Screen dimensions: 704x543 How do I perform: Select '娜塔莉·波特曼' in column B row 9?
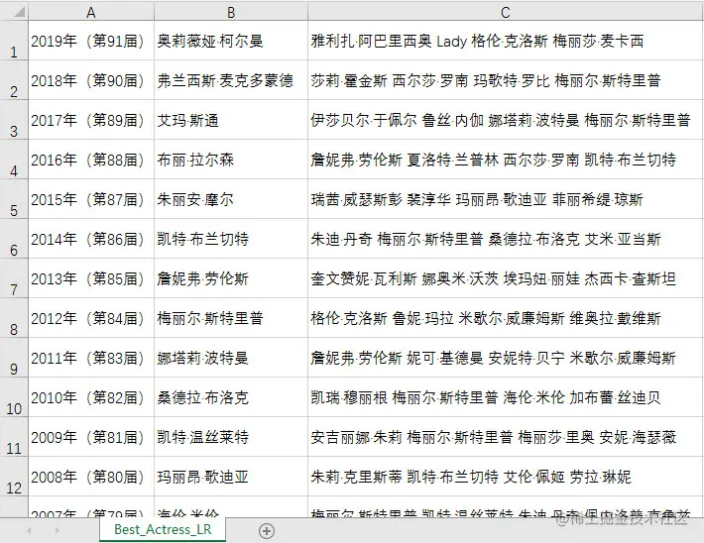coord(231,358)
